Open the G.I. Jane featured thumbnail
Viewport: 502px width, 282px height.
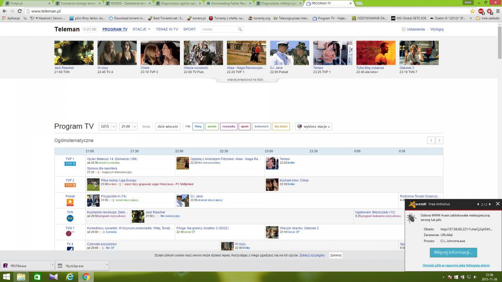tap(290, 53)
